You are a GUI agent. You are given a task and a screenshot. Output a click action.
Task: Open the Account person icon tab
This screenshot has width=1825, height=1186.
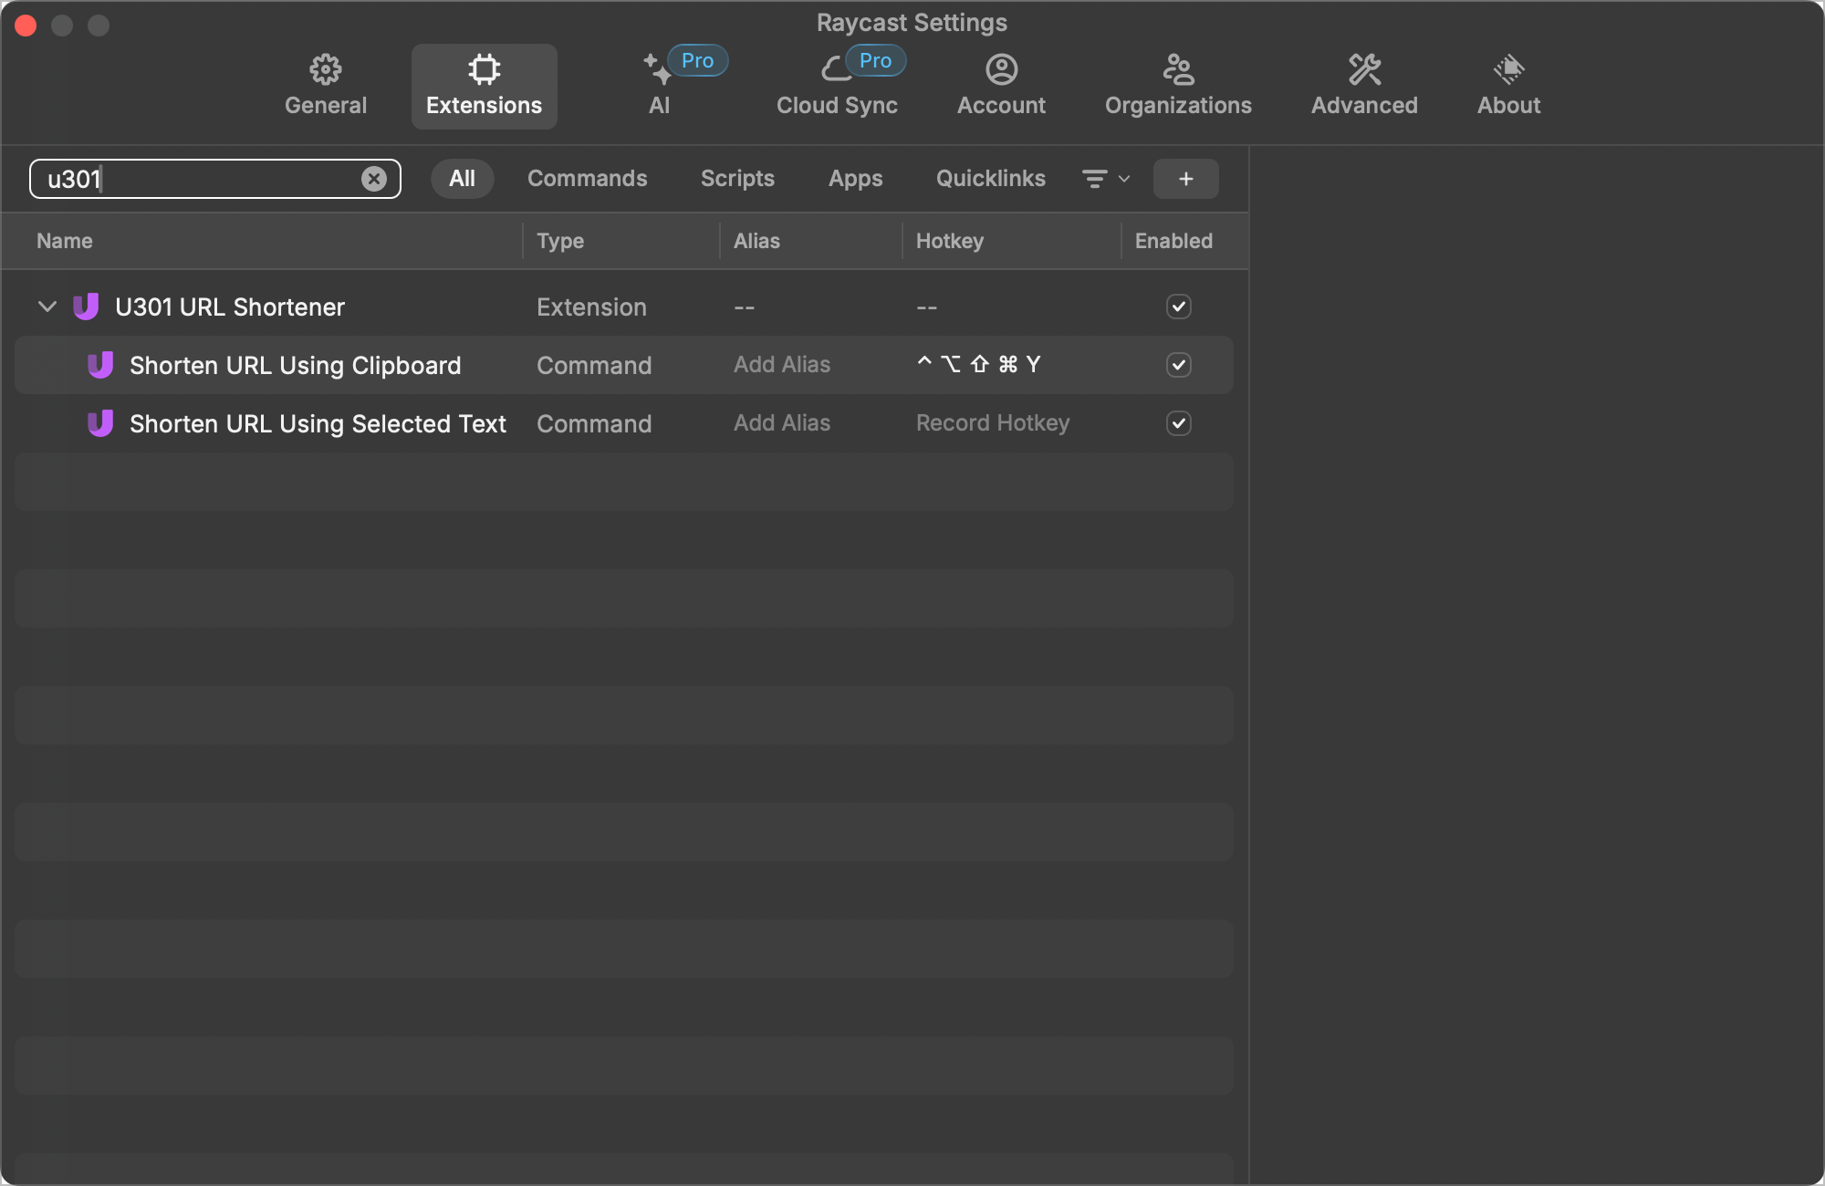[1001, 69]
